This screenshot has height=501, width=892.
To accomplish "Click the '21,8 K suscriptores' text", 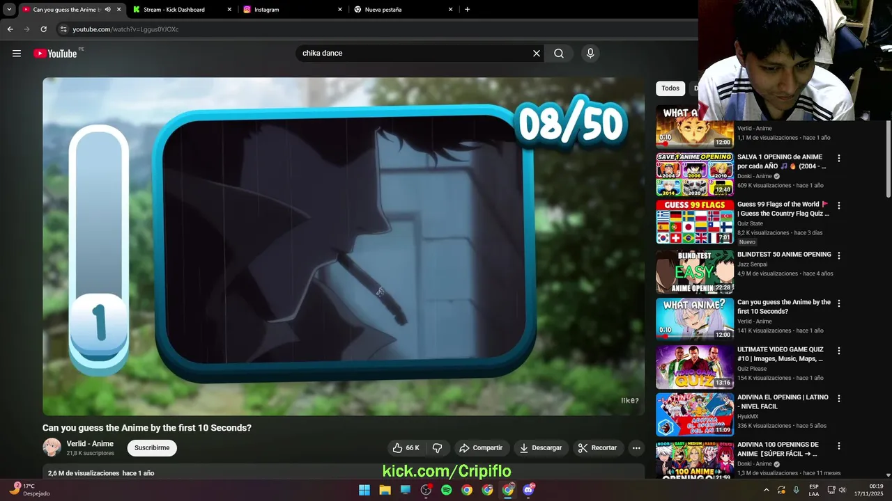I will [x=90, y=453].
